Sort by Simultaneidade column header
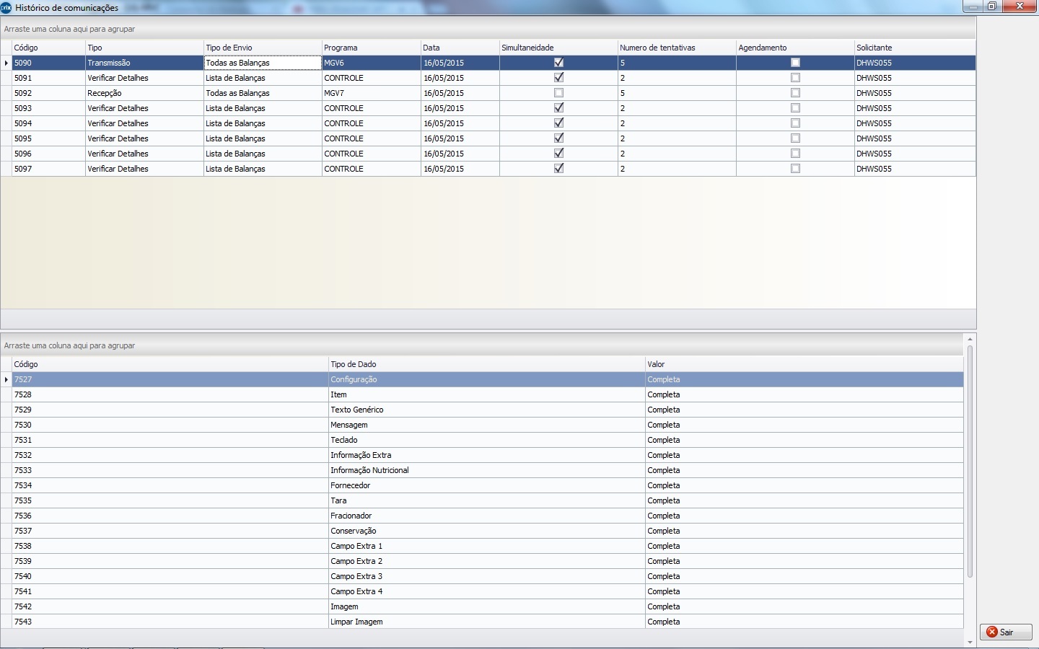This screenshot has height=649, width=1039. coord(558,48)
